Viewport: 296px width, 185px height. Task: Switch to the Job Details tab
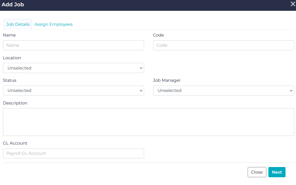point(18,24)
